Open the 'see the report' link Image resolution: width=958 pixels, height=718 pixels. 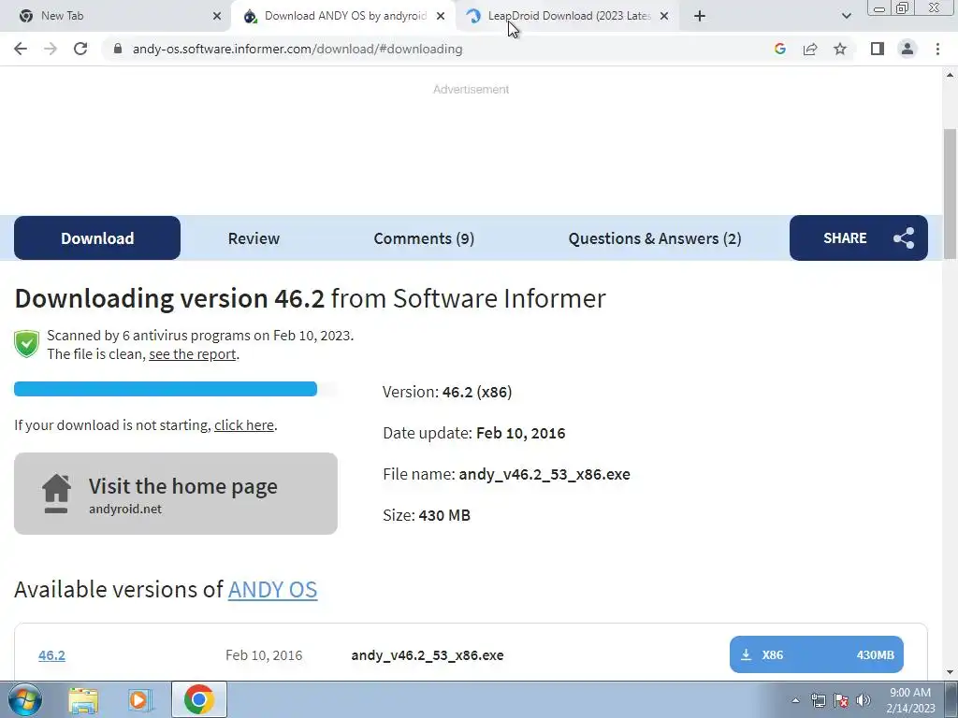click(193, 354)
